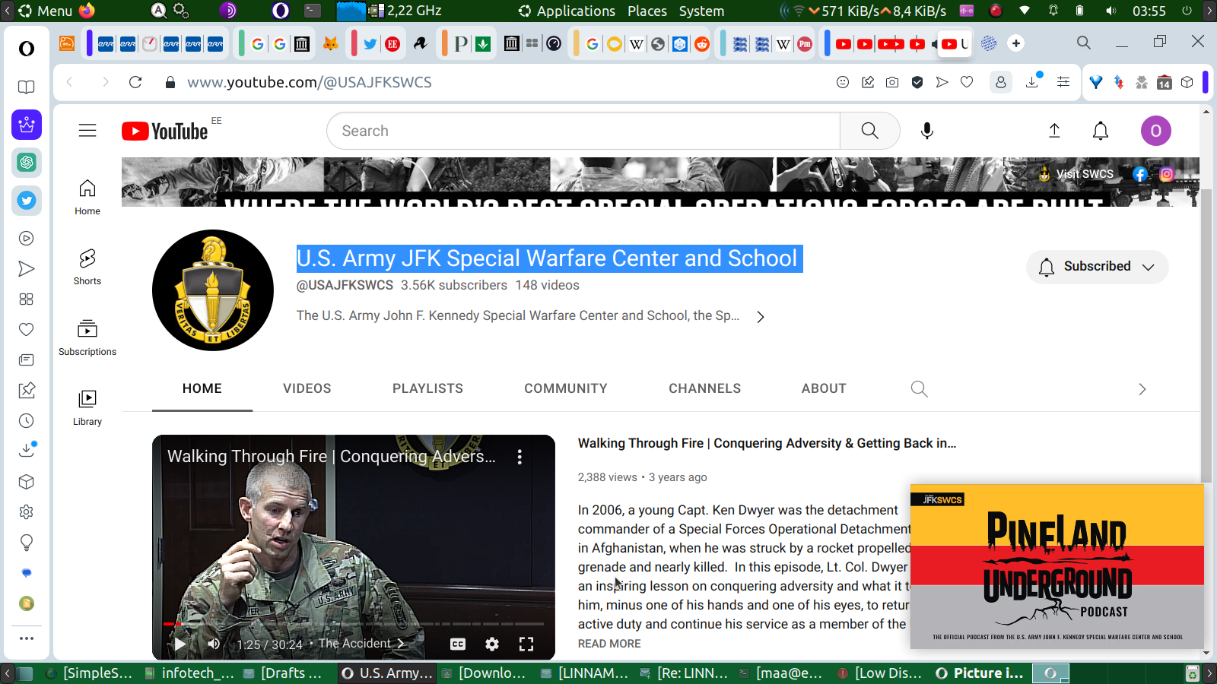Enter fullscreen on the video player

526,644
